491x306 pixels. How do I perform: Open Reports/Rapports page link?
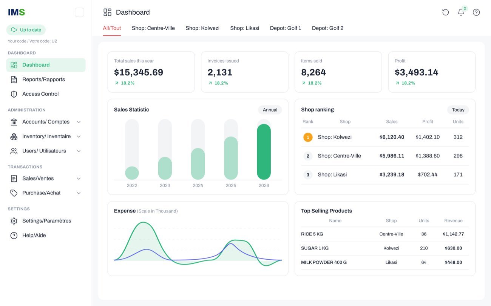click(x=46, y=80)
